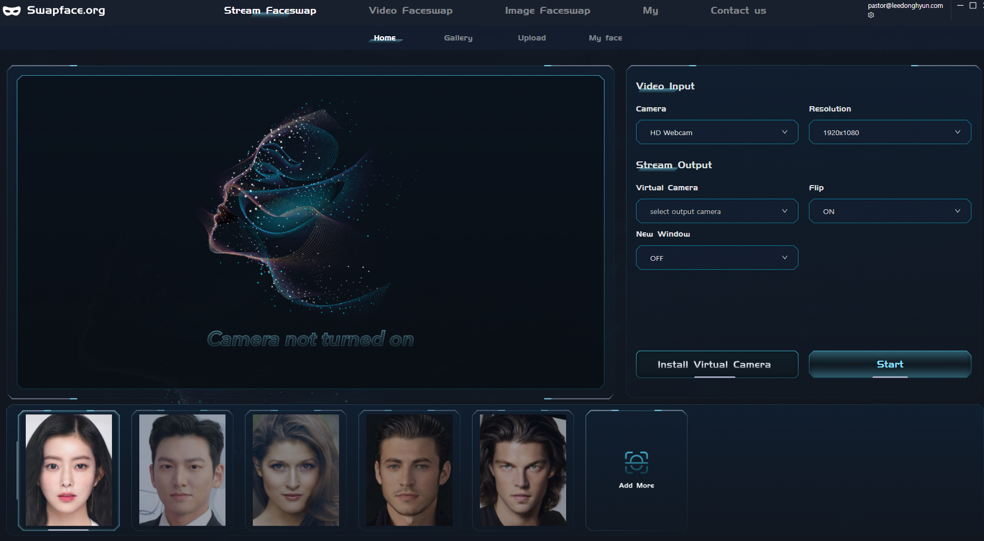Open the Stream Faceswap tab

270,11
